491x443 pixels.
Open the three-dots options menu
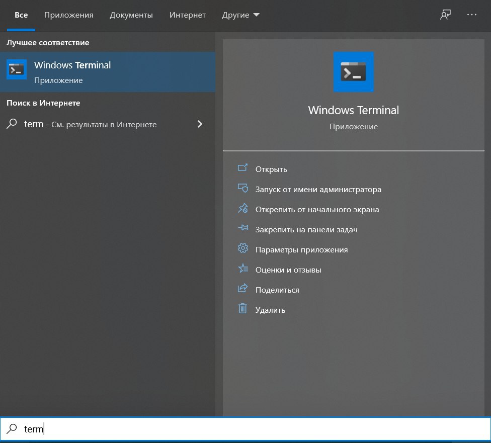[471, 15]
